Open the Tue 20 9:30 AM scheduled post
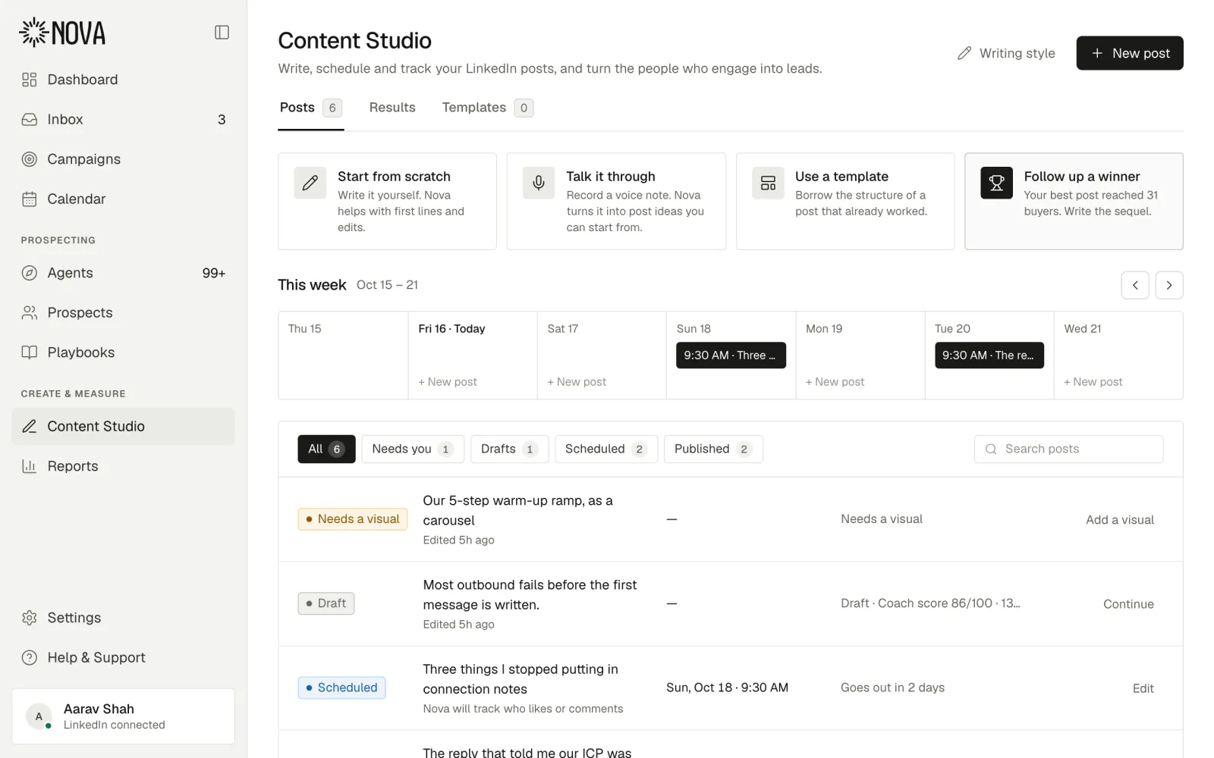Image resolution: width=1214 pixels, height=758 pixels. (989, 356)
